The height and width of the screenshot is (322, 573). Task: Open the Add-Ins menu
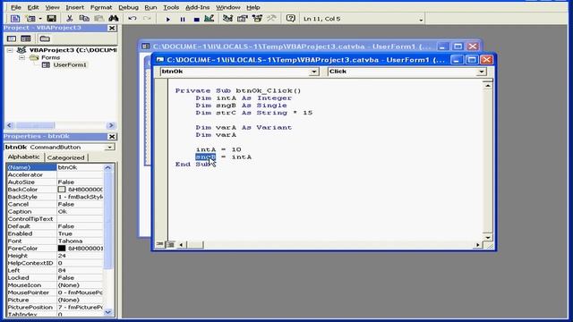tap(198, 7)
